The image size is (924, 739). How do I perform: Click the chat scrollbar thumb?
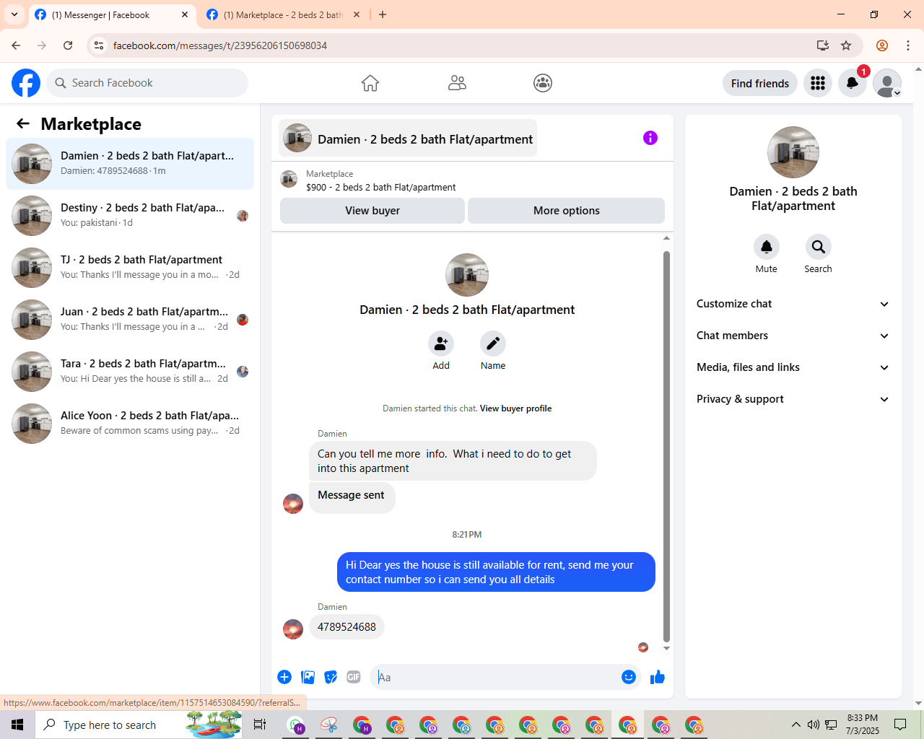tap(666, 446)
